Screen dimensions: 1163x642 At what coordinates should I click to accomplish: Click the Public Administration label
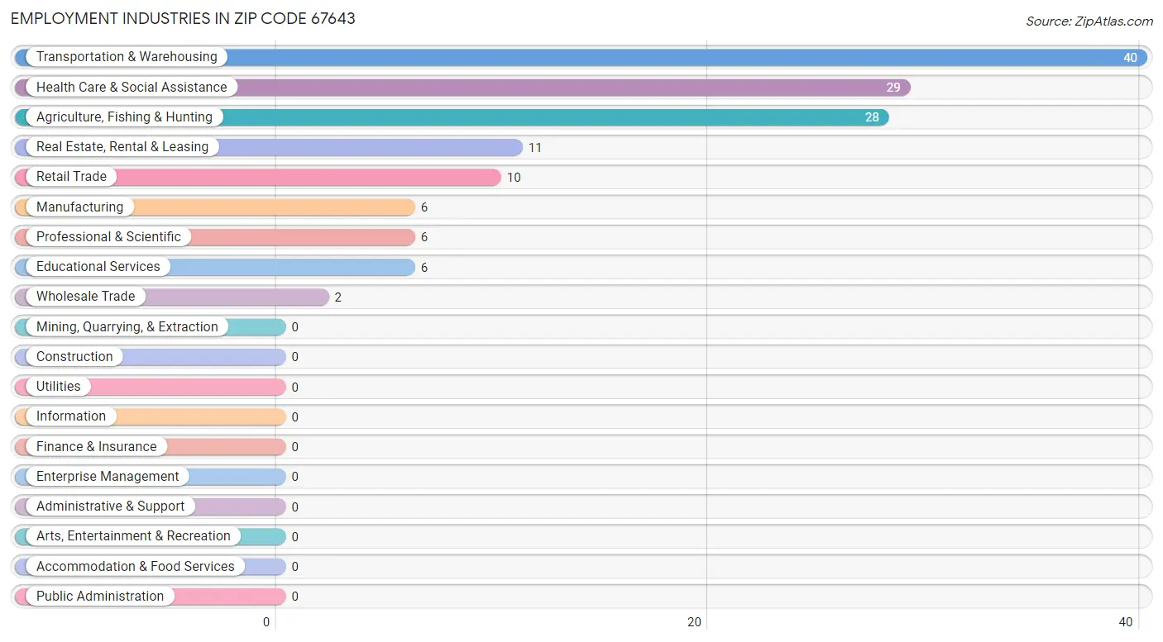coord(100,596)
